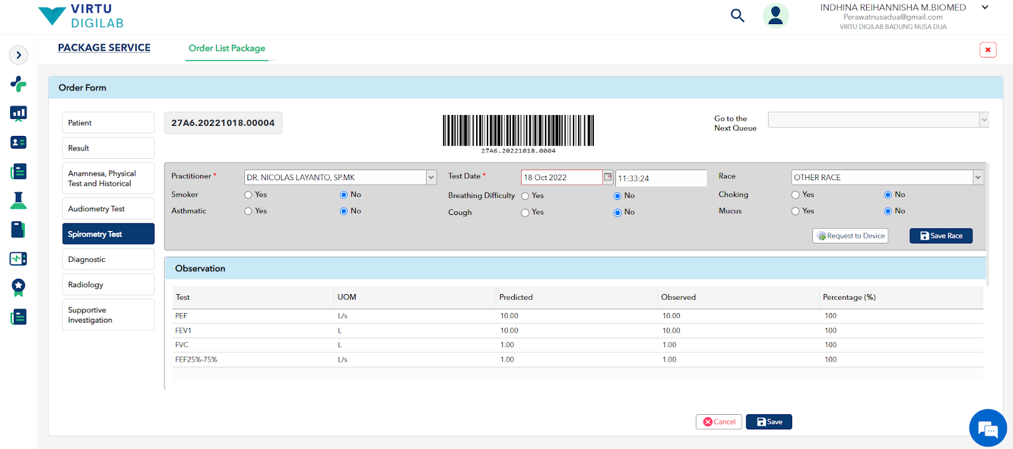Select the FEV1 test row

pos(578,331)
